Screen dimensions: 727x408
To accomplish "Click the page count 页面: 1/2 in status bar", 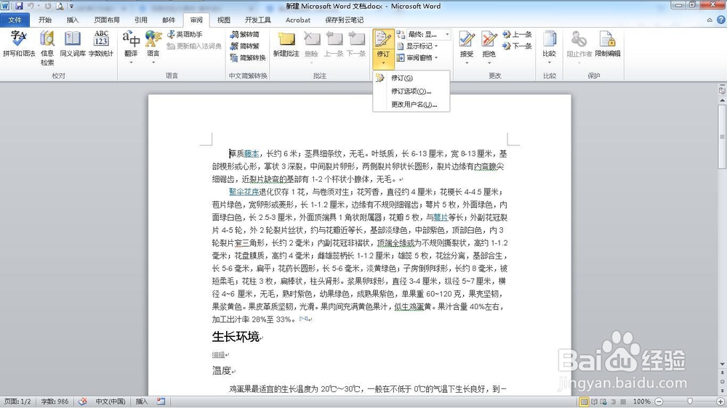I will pos(17,401).
